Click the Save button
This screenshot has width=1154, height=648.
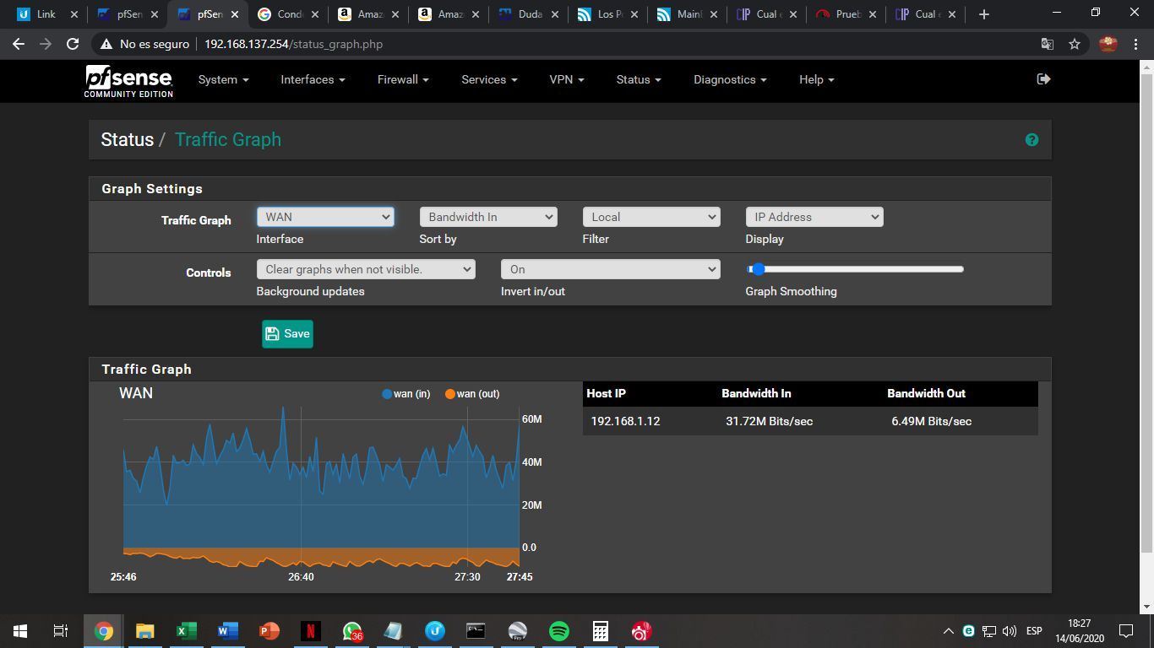coord(287,334)
